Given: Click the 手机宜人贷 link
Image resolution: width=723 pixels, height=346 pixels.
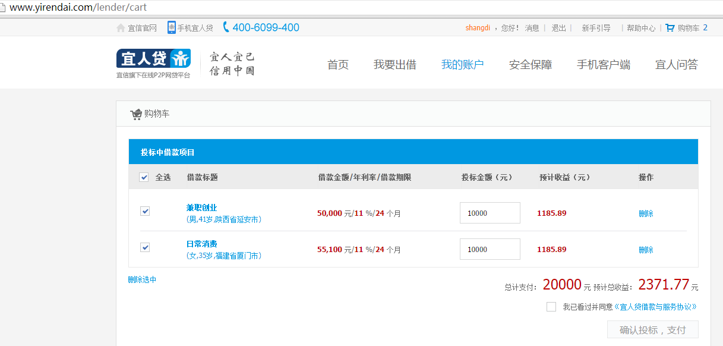Looking at the screenshot, I should point(195,28).
